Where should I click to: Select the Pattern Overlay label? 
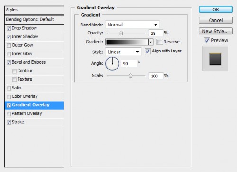(27, 113)
